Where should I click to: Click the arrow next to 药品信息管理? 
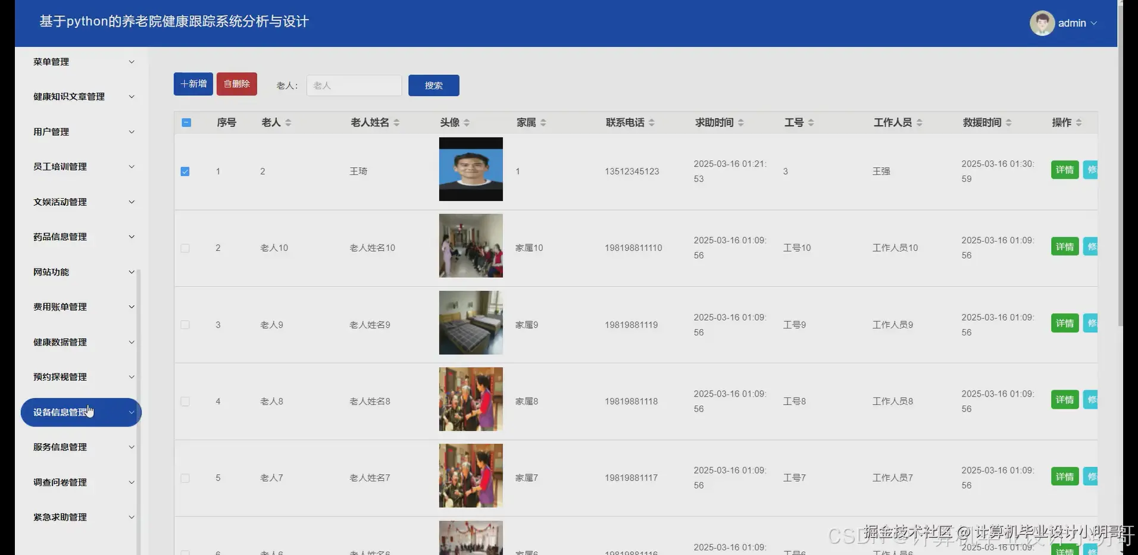point(132,237)
